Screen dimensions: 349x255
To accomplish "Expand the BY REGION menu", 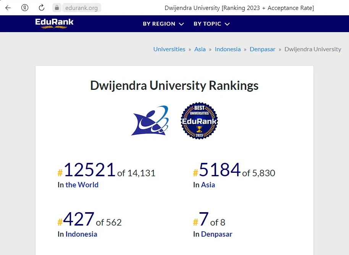I will (x=163, y=24).
